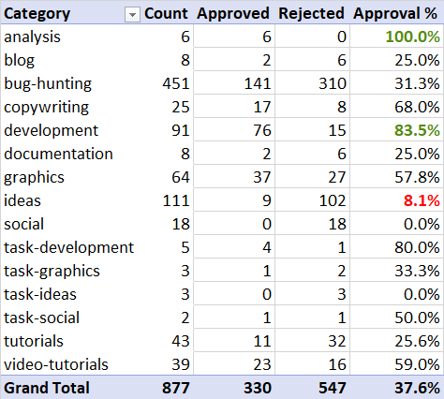Click the analysis category row label
Viewport: 444px width, 399px height.
coord(32,37)
